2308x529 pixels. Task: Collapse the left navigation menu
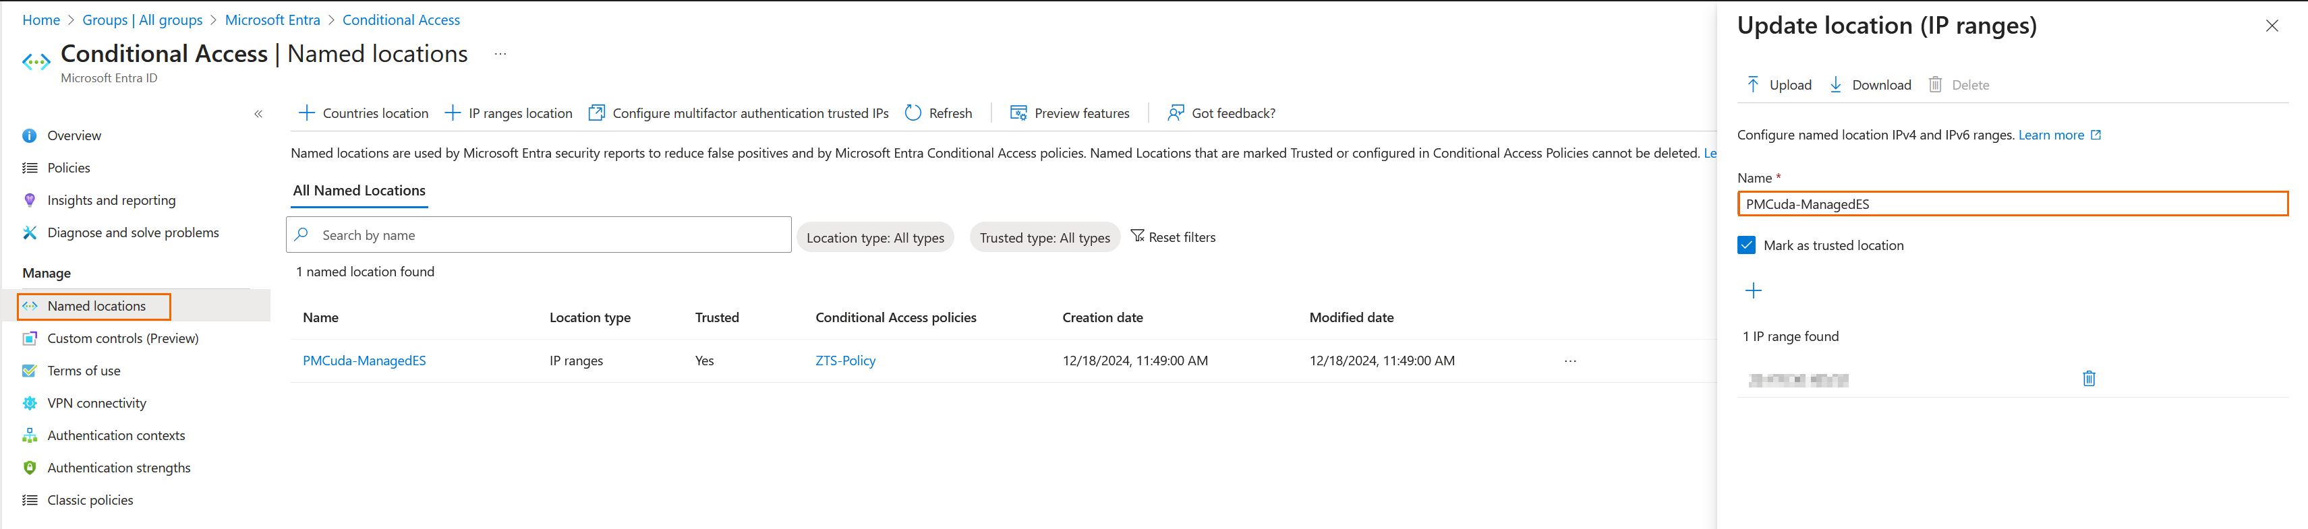click(x=258, y=114)
